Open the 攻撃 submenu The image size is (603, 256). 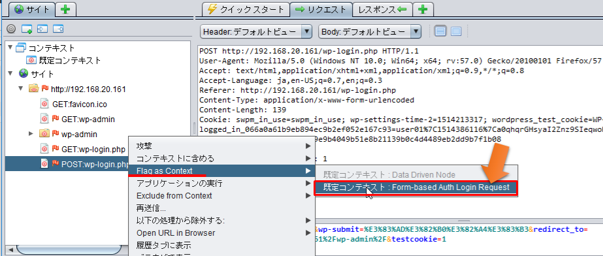[x=223, y=146]
